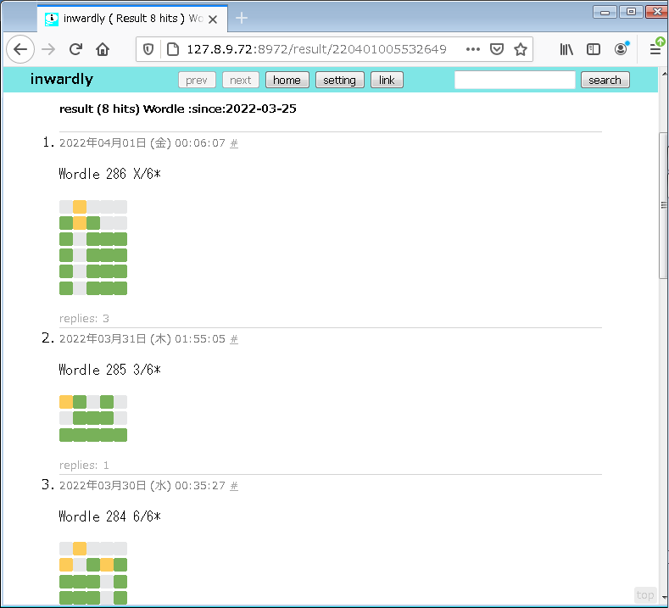View site information page icon

click(173, 49)
